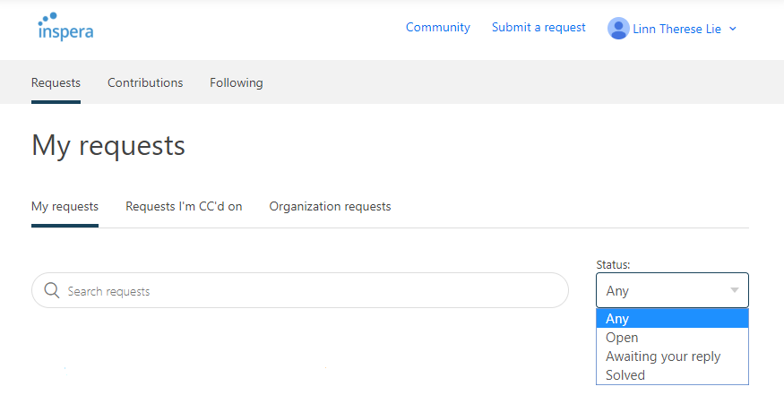Image resolution: width=784 pixels, height=395 pixels.
Task: Go to the Contributions tab
Action: 145,82
